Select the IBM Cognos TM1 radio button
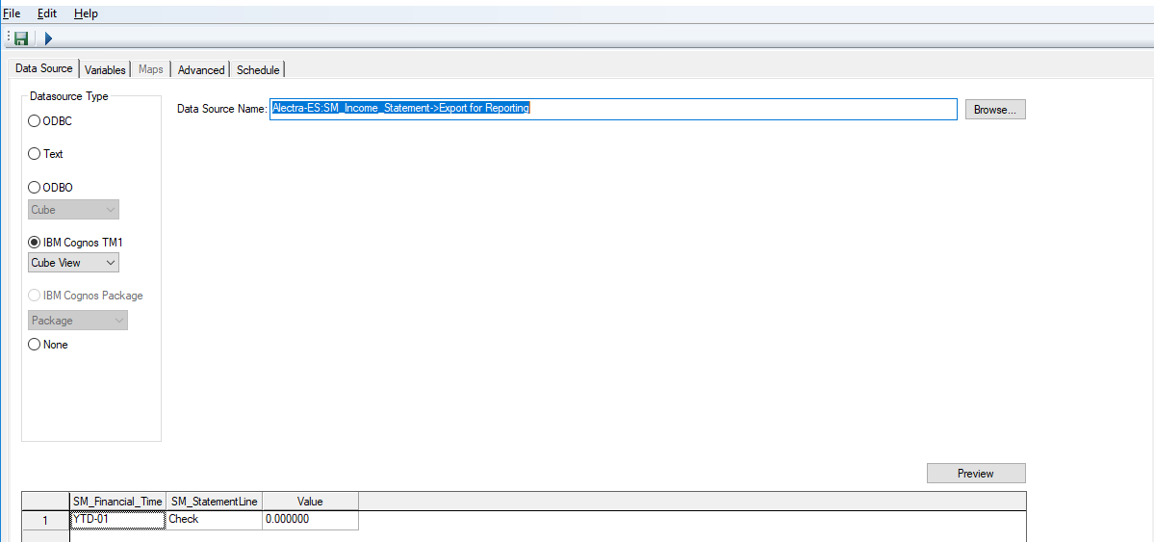 34,242
